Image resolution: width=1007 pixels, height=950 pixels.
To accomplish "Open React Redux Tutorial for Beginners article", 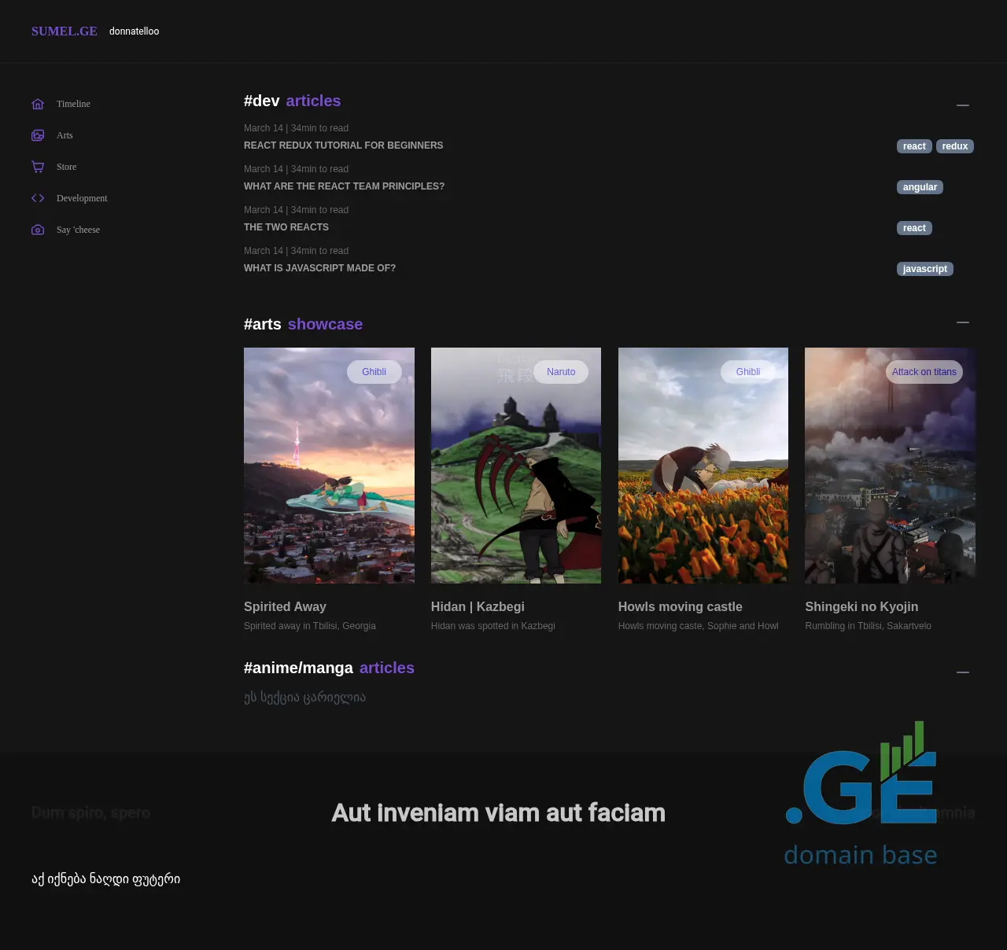I will (343, 145).
